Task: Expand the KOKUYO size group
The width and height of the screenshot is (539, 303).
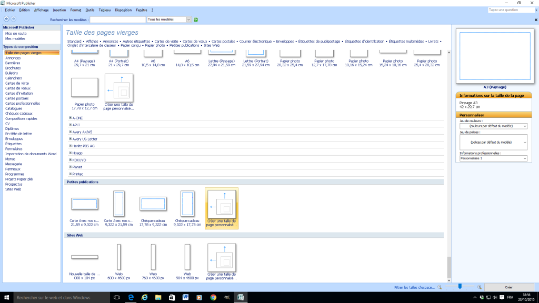Action: click(x=70, y=160)
